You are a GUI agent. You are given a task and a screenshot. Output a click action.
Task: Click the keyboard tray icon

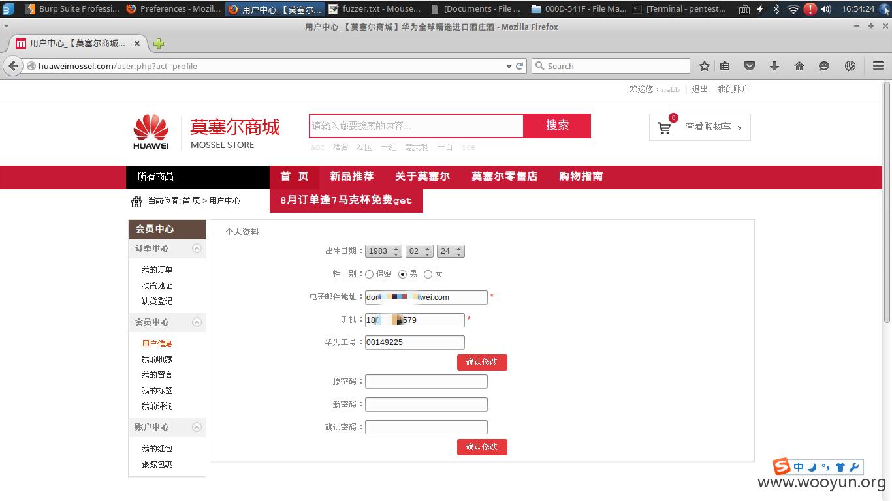[744, 9]
